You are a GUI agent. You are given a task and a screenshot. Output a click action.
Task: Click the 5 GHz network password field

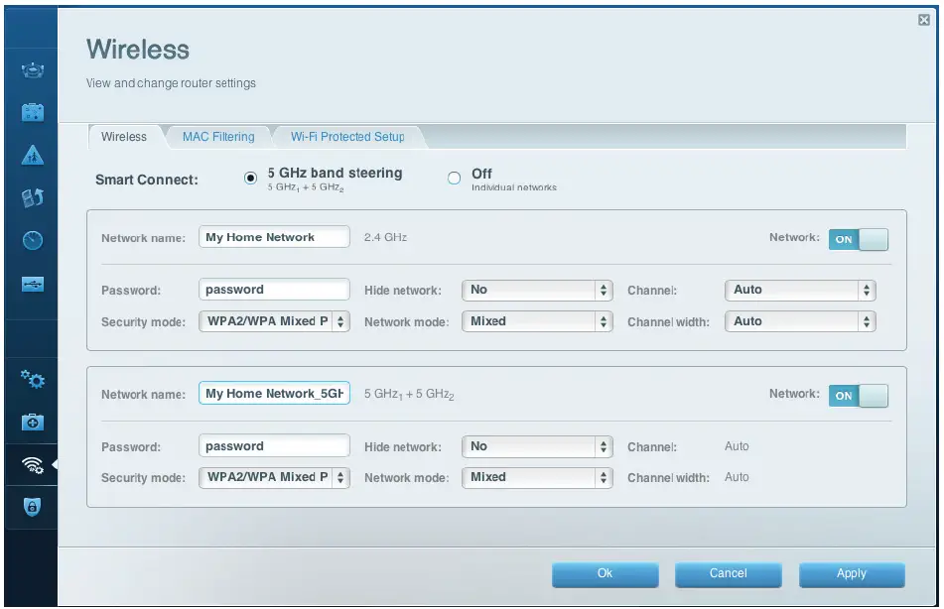274,446
